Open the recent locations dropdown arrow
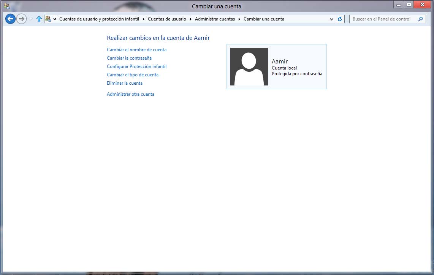This screenshot has width=434, height=275. (x=31, y=19)
